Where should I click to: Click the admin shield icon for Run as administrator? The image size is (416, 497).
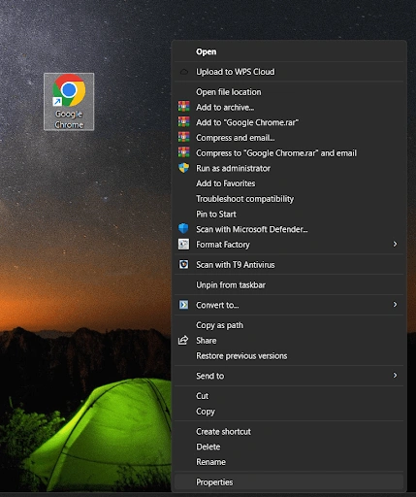pyautogui.click(x=184, y=168)
